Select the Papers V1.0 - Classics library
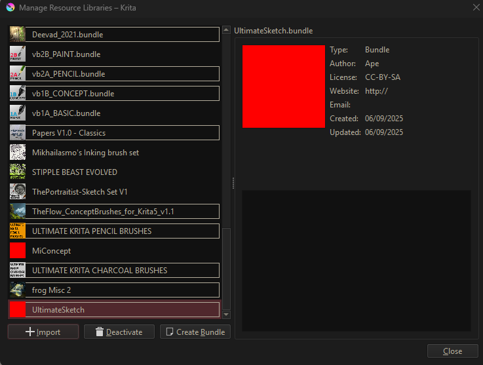This screenshot has height=365, width=483. pyautogui.click(x=114, y=133)
